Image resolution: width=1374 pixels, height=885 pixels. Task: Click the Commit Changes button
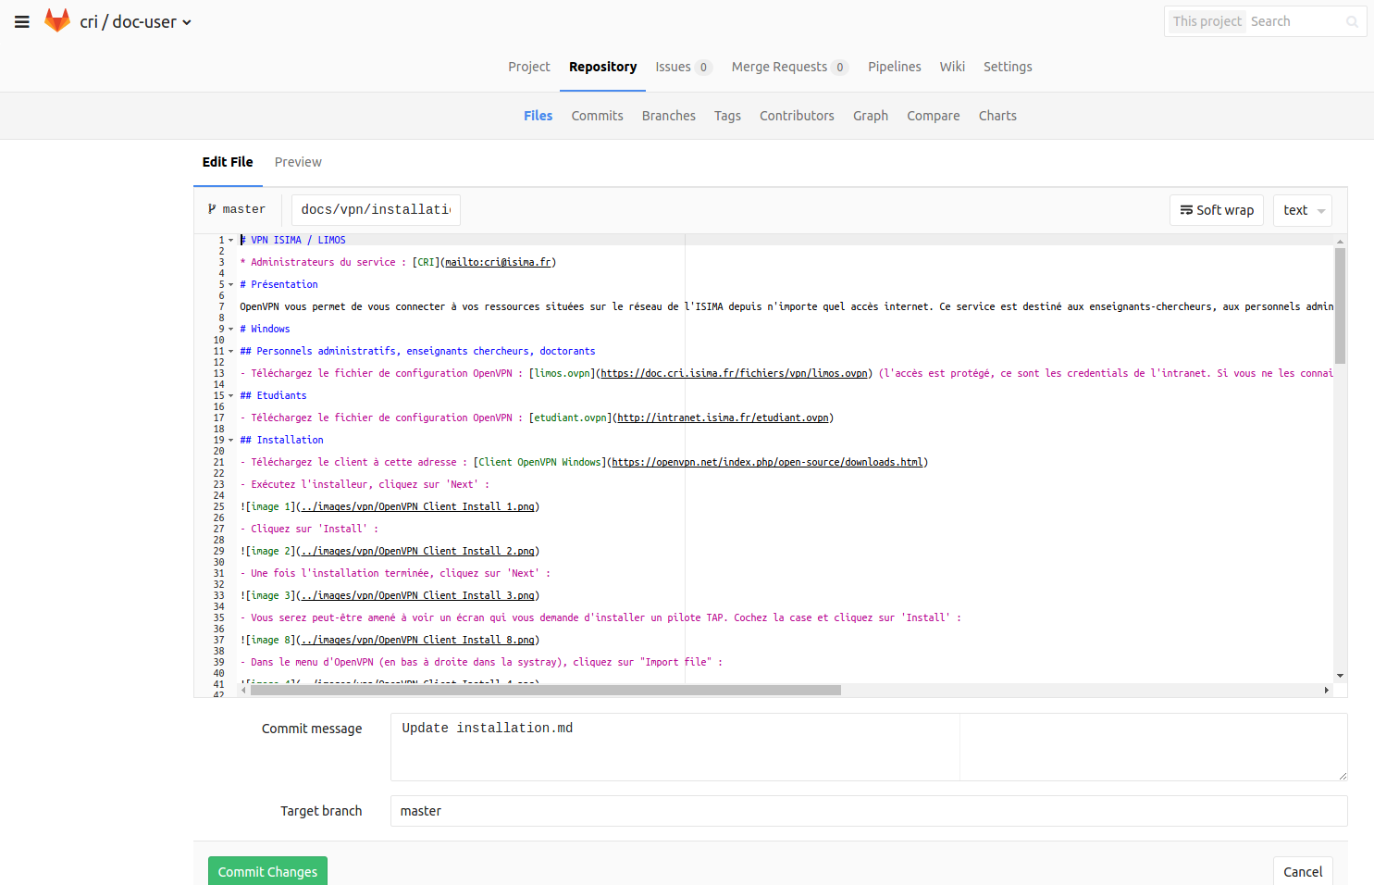tap(267, 871)
